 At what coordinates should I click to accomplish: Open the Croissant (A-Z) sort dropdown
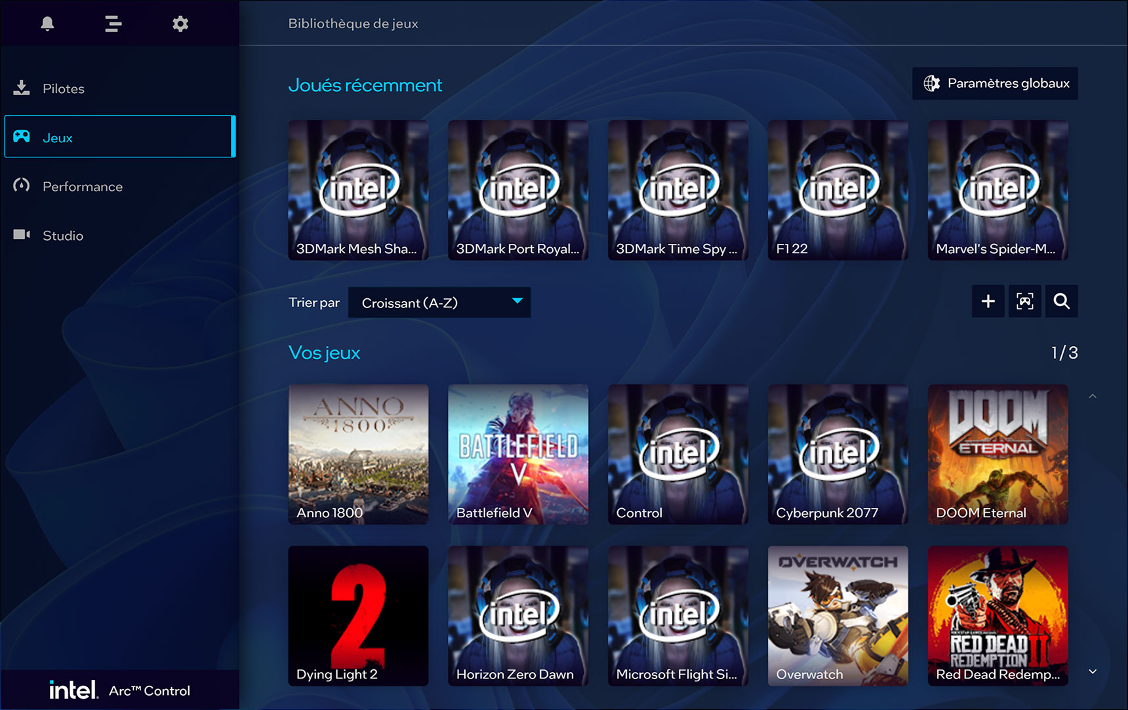coord(439,302)
